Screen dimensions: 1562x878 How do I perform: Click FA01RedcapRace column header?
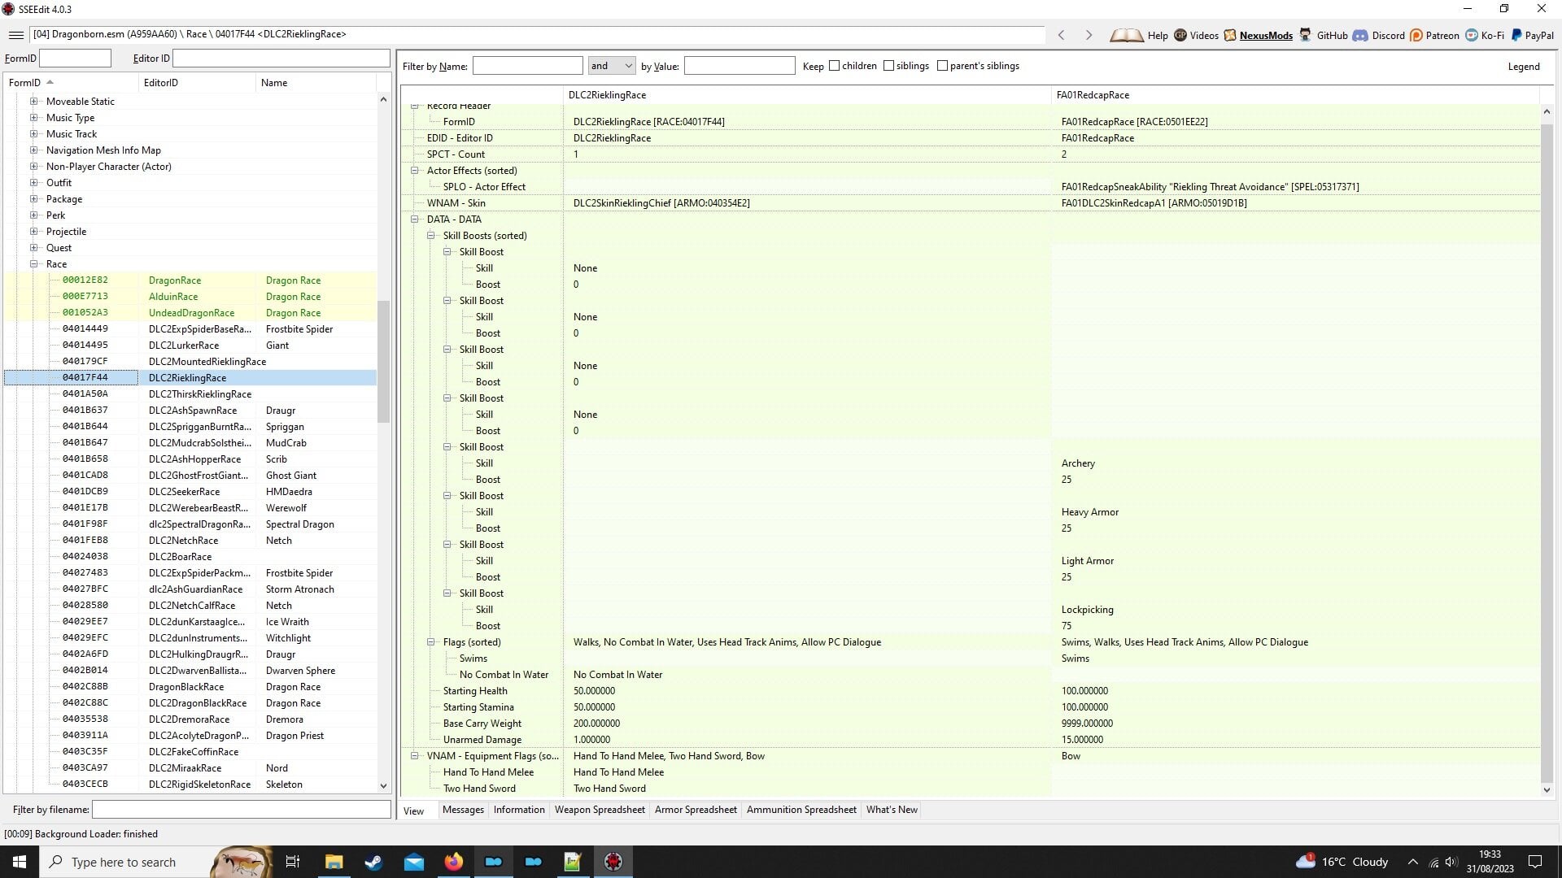tap(1295, 95)
